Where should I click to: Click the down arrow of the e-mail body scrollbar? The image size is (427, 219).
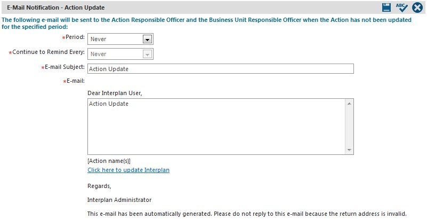pyautogui.click(x=349, y=150)
